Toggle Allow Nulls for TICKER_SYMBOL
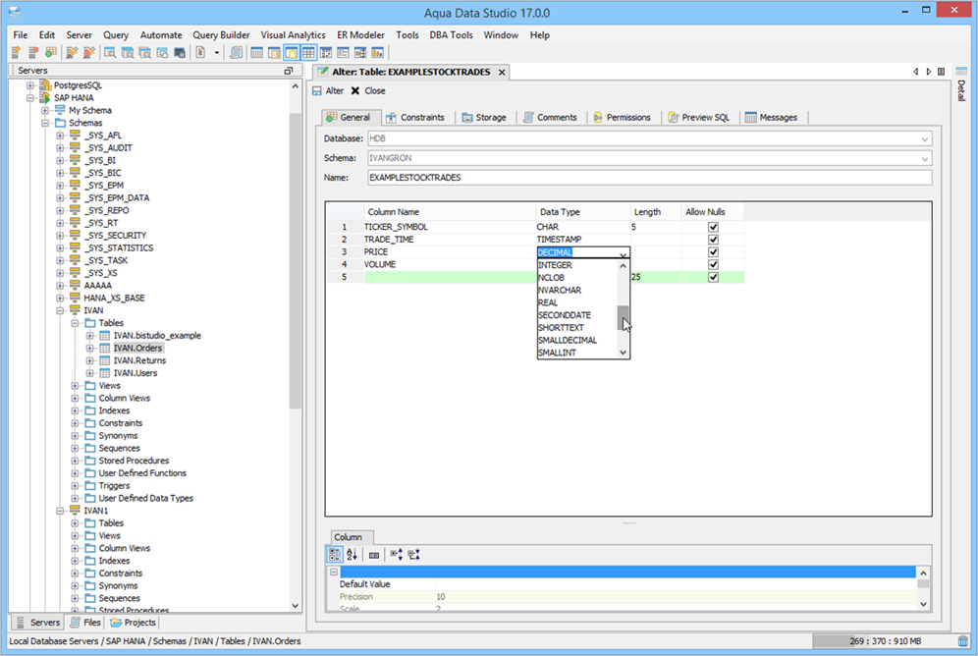978x656 pixels. pyautogui.click(x=713, y=227)
